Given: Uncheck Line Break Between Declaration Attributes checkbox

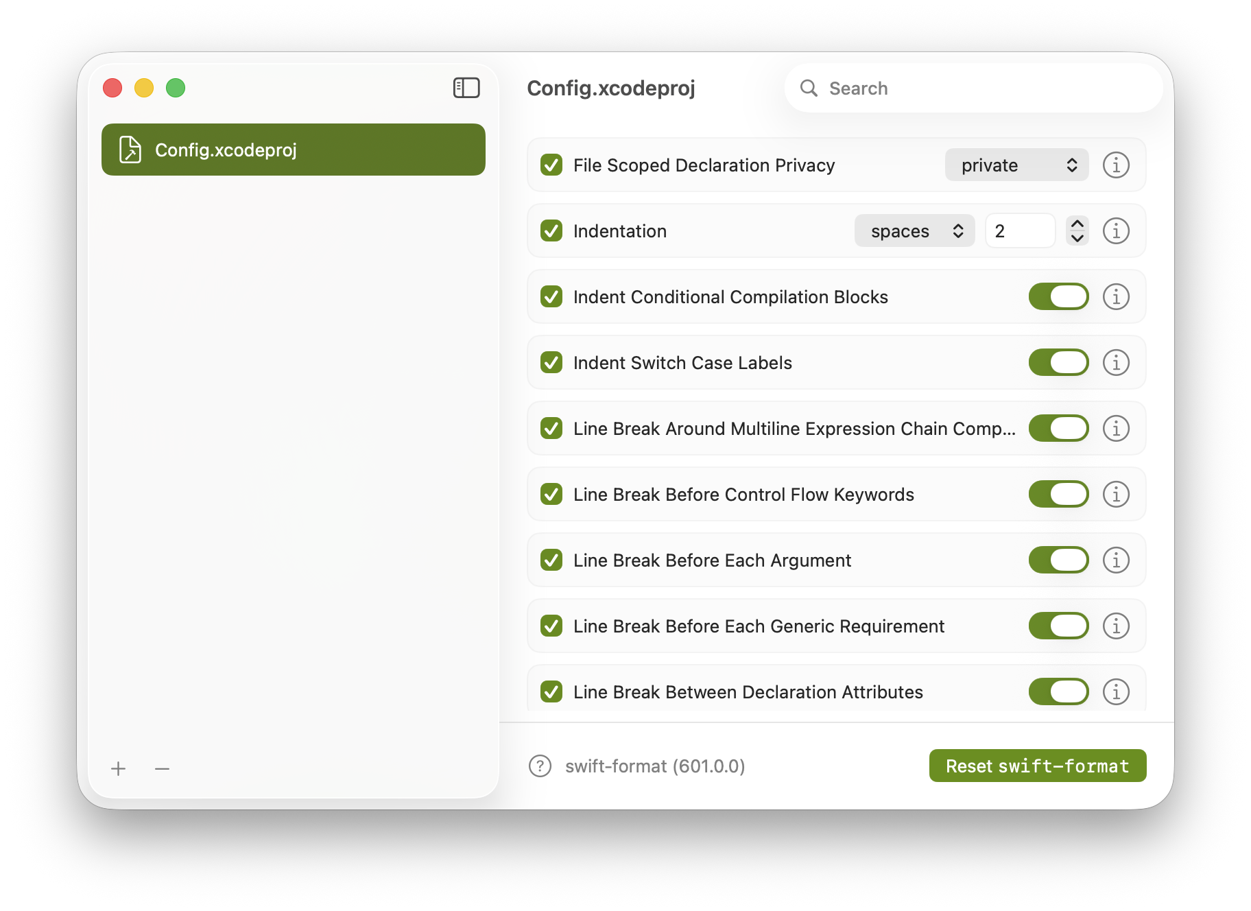Looking at the screenshot, I should 551,692.
